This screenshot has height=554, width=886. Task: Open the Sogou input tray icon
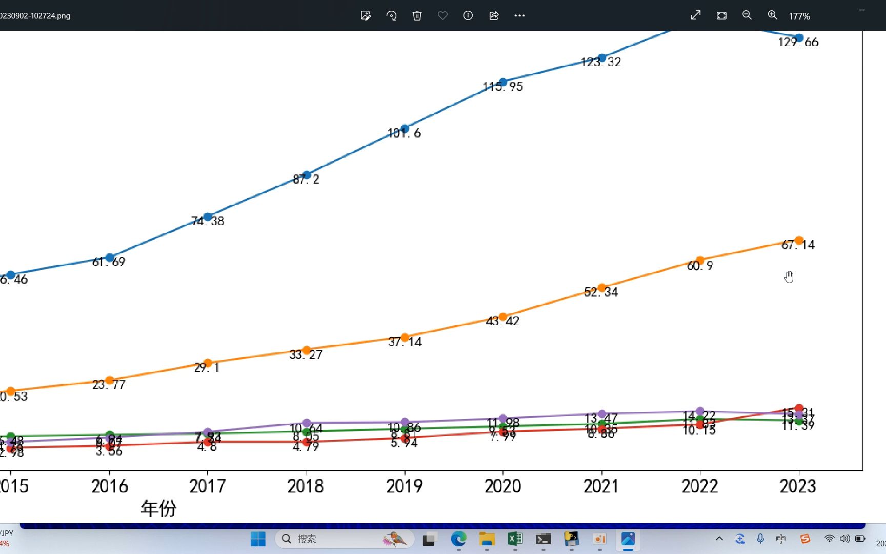point(805,539)
